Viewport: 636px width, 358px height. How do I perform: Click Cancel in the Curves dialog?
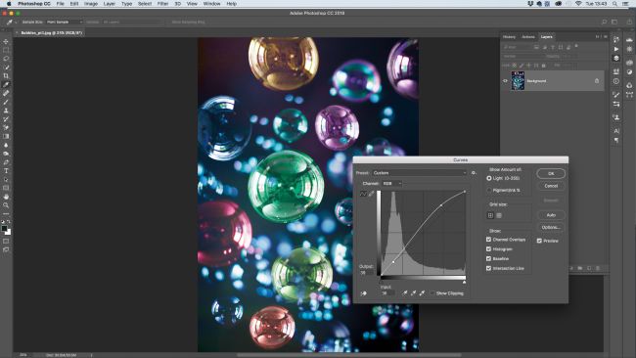pos(551,186)
